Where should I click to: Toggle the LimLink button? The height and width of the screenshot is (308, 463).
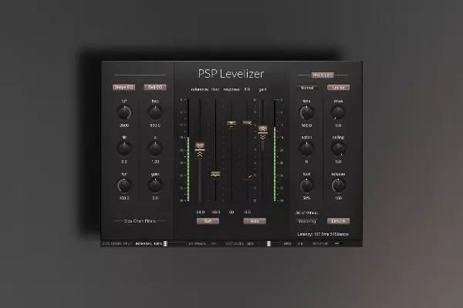coord(339,221)
